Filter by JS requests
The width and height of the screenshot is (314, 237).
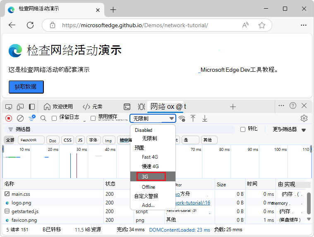[x=80, y=140]
